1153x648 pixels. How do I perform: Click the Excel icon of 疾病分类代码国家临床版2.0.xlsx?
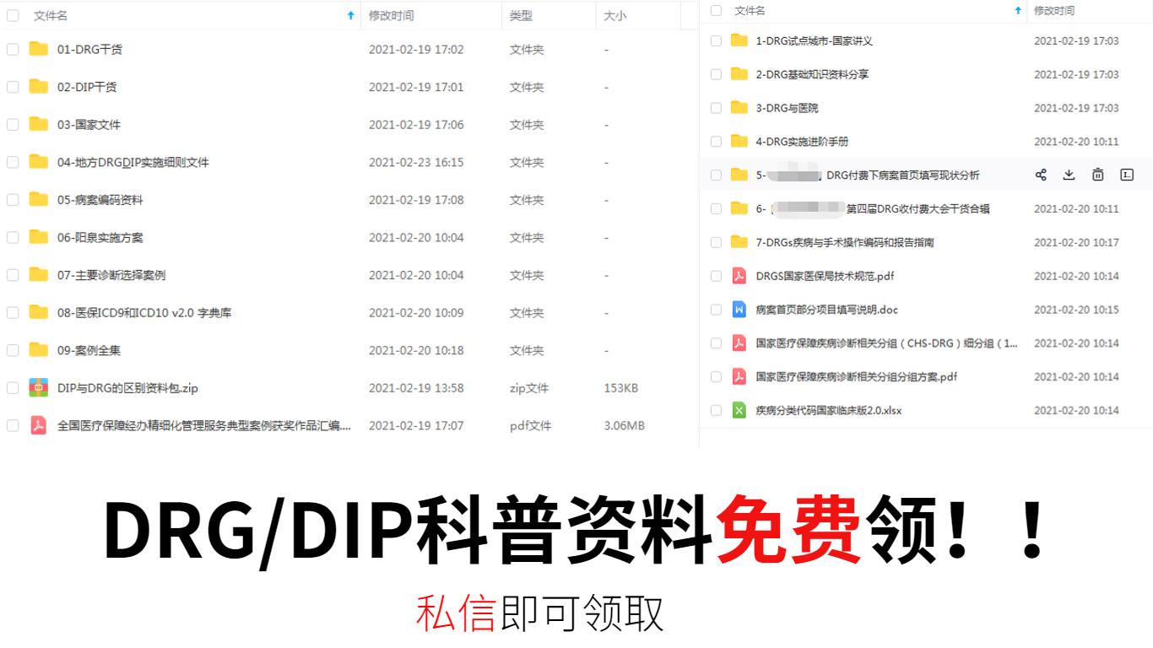tap(738, 410)
